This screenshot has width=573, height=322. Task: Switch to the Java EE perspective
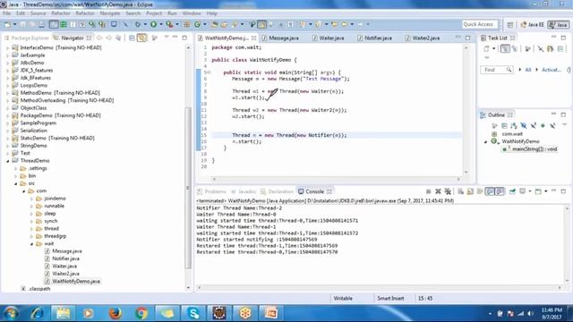coord(533,25)
